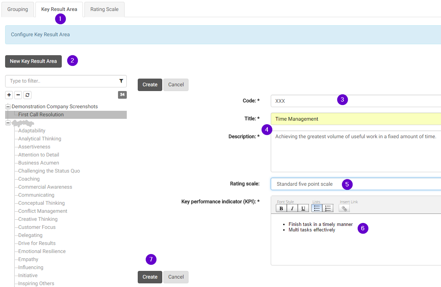The height and width of the screenshot is (287, 441).
Task: Click the 'Finish task in a timely manner' bullet
Action: click(x=321, y=224)
